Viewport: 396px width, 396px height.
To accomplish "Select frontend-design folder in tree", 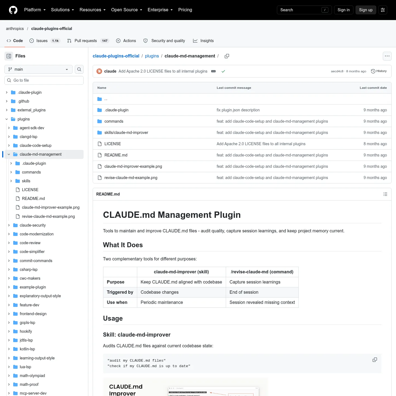I will pos(33,314).
